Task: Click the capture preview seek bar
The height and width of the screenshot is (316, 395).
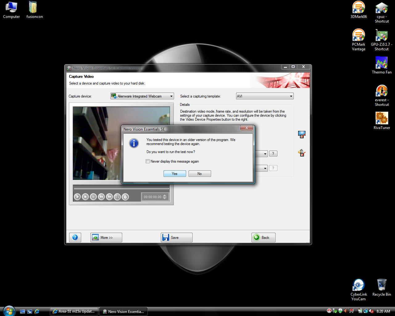Action: 121,188
